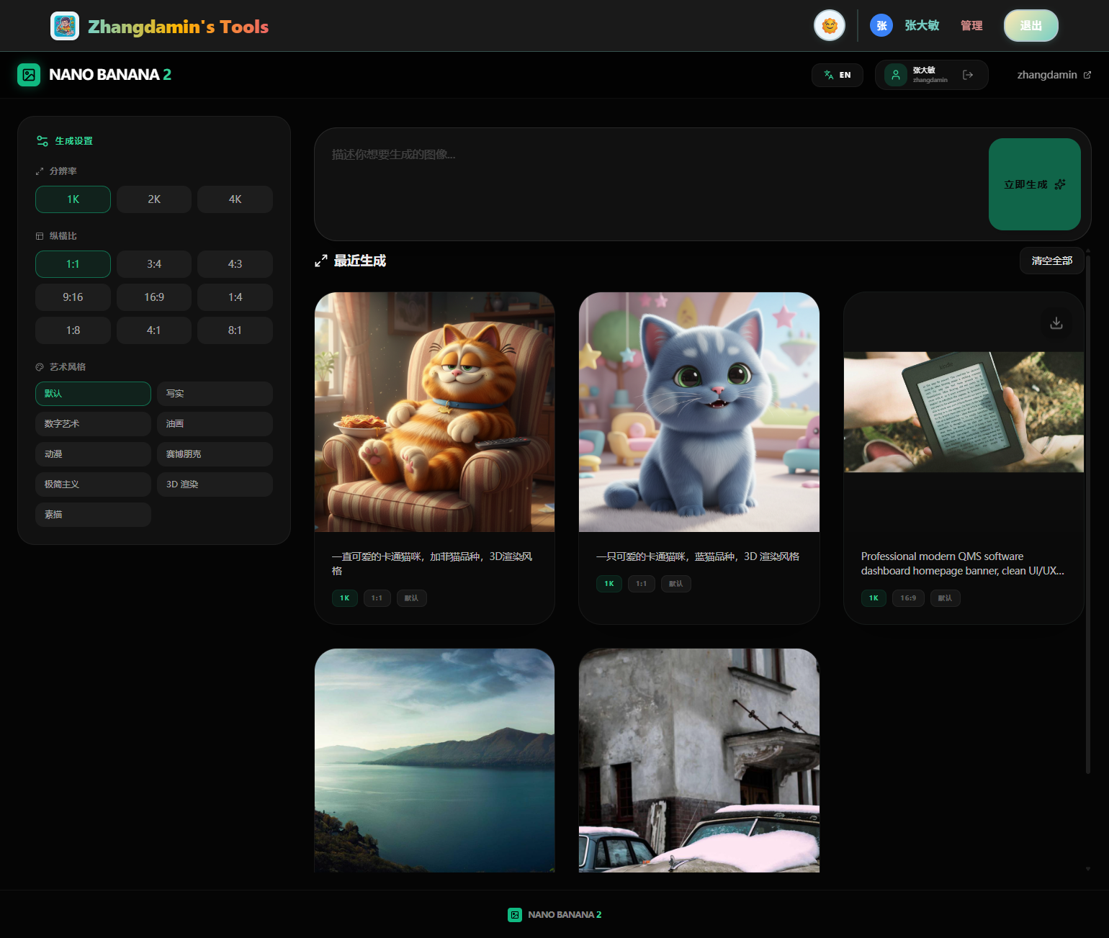Choose the 4:3 aspect ratio
This screenshot has height=938, width=1109.
[235, 264]
